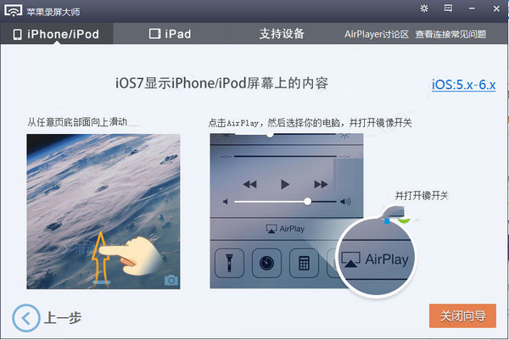Open the settings gear in title bar
This screenshot has height=340, width=509.
pyautogui.click(x=424, y=8)
